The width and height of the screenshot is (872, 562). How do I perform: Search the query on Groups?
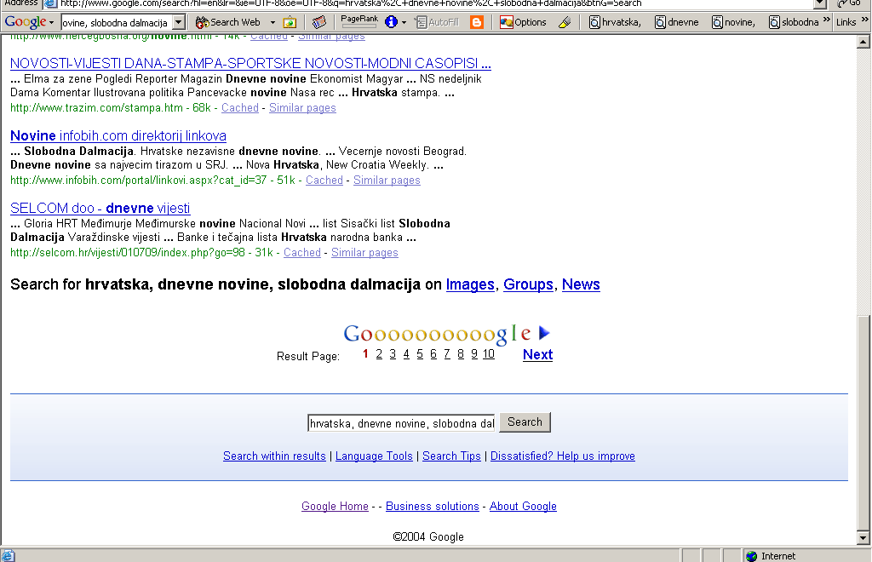[528, 284]
